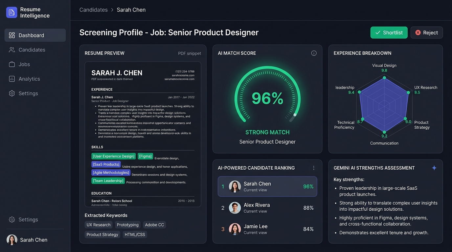
Task: Click the Candidates person icon
Action: (x=12, y=50)
